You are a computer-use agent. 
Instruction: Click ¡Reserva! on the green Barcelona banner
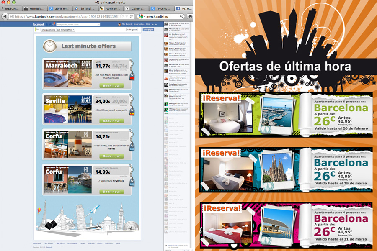pyautogui.click(x=221, y=98)
